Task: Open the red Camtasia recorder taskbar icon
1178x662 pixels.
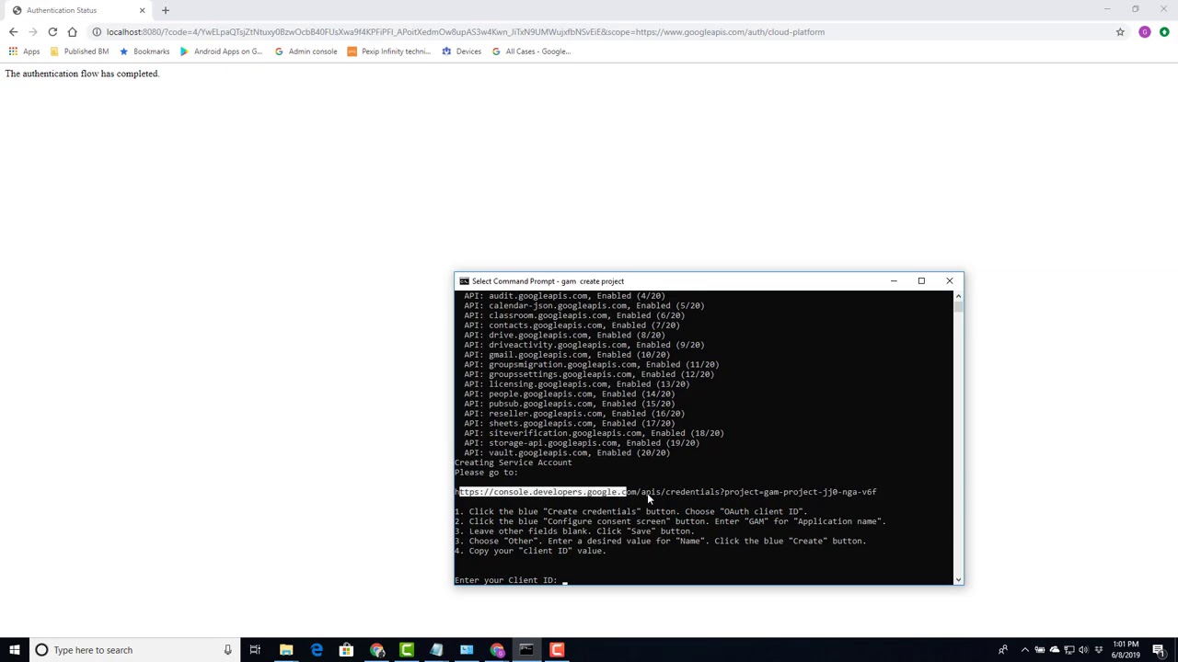Action: [557, 650]
